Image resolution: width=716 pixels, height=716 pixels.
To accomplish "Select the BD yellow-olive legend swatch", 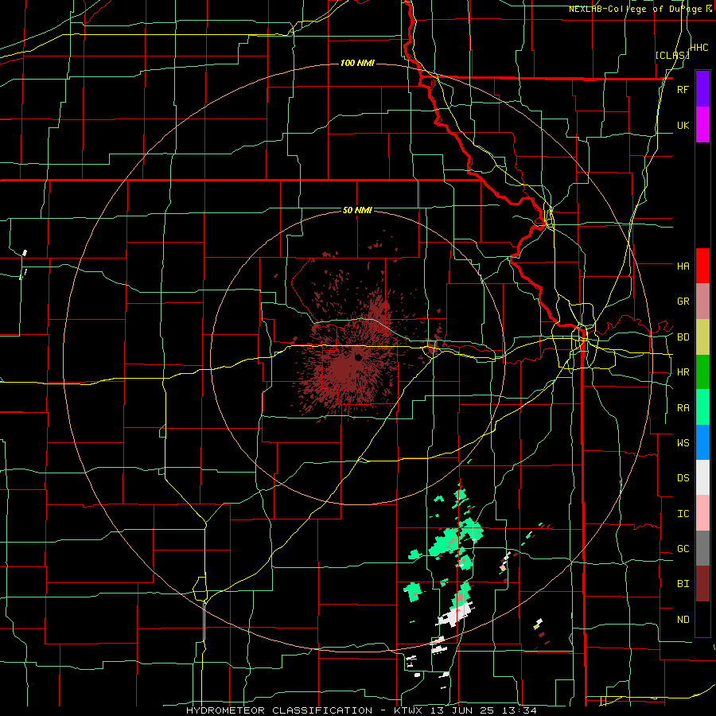I will [x=702, y=337].
